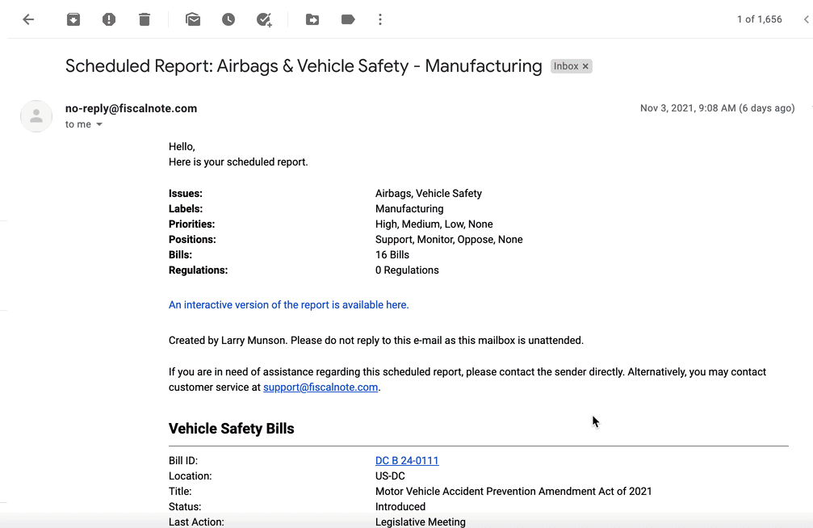Click 'Support, Monitor, Oppose, None' positions value

pyautogui.click(x=449, y=240)
